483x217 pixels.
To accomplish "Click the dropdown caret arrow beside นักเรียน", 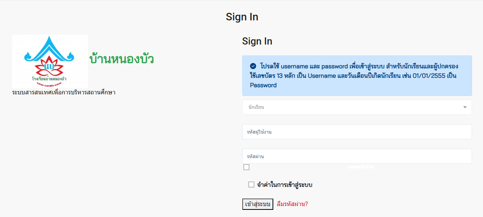I will (x=465, y=107).
